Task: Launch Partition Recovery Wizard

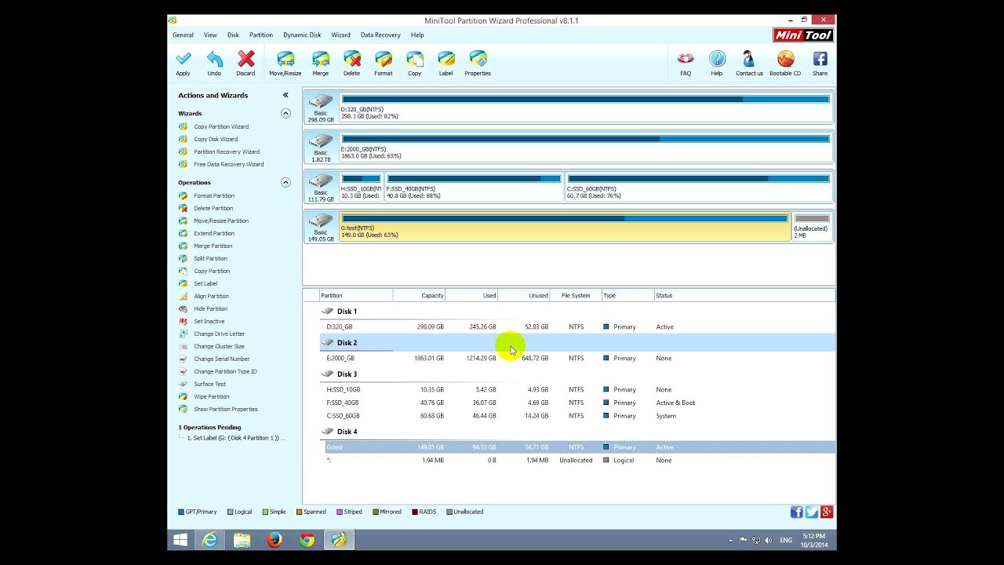Action: (x=227, y=151)
